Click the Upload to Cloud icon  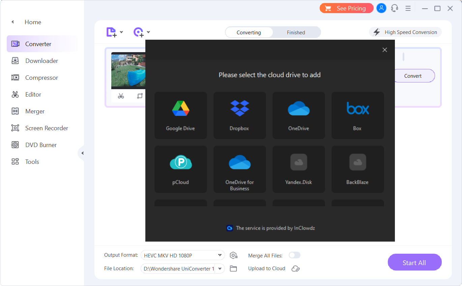pyautogui.click(x=296, y=269)
